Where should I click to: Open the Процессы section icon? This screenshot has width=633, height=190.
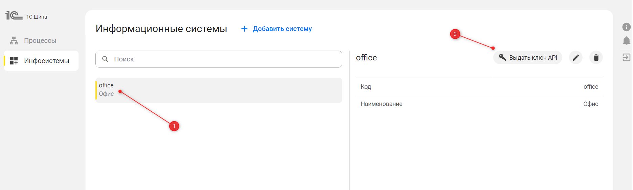14,41
